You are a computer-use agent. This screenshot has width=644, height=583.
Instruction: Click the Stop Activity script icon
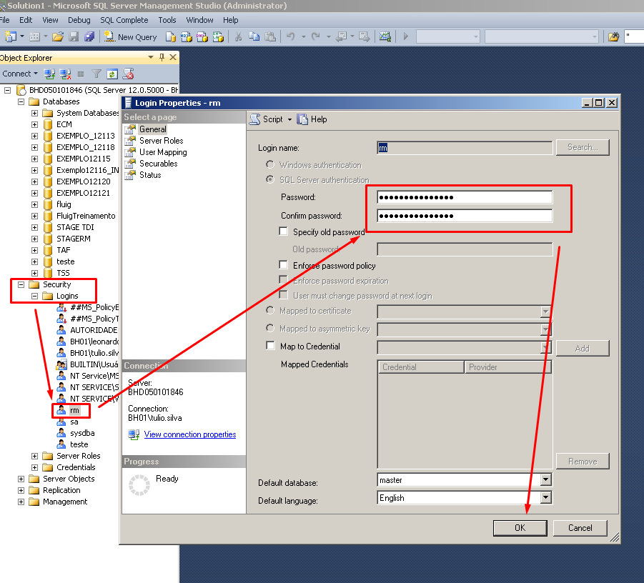click(x=128, y=74)
